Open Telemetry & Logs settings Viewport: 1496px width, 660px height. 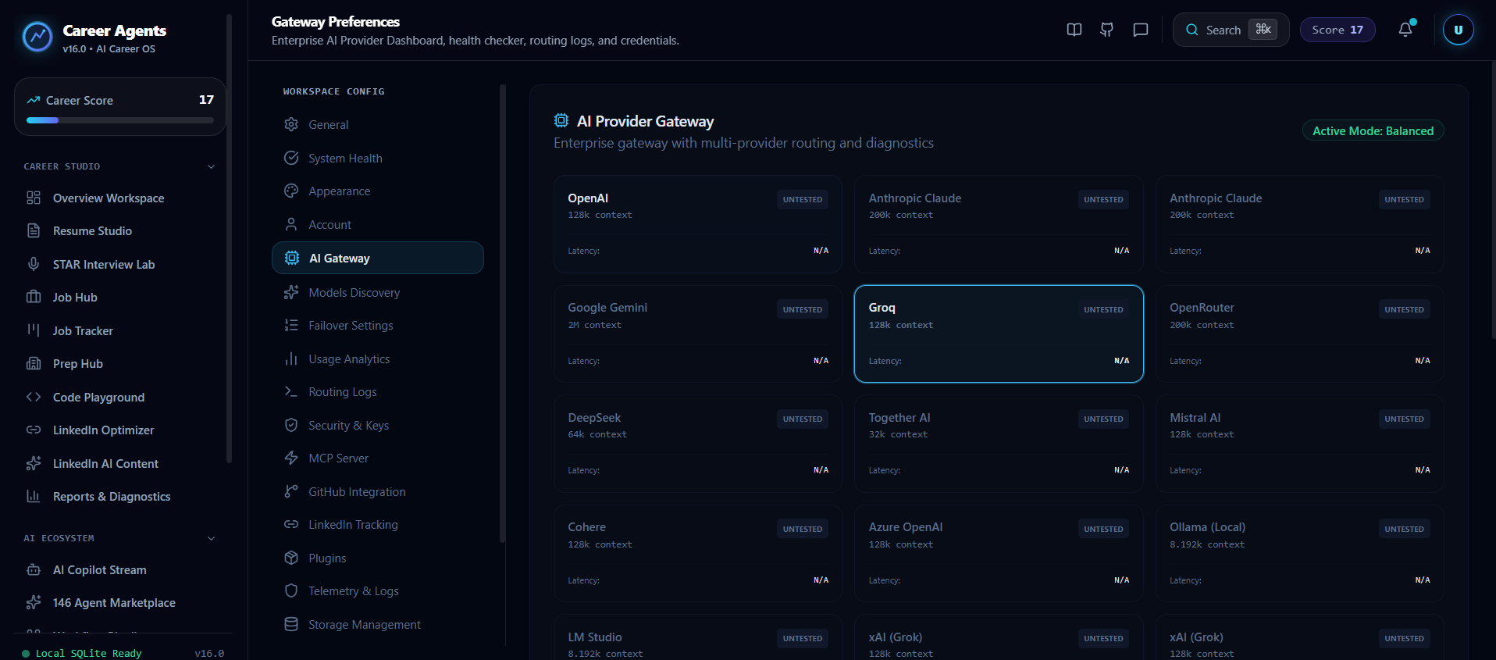tap(378, 590)
